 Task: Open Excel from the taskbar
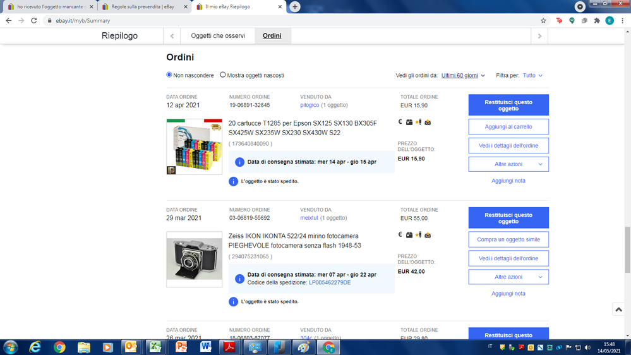coord(155,347)
